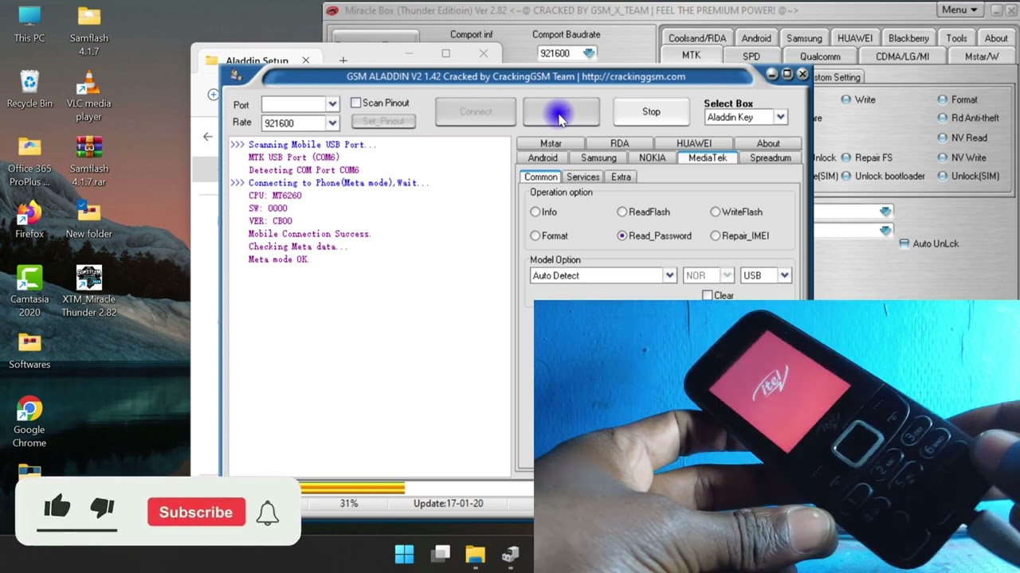Select the ReadFlash operation option
This screenshot has width=1020, height=573.
(x=622, y=212)
